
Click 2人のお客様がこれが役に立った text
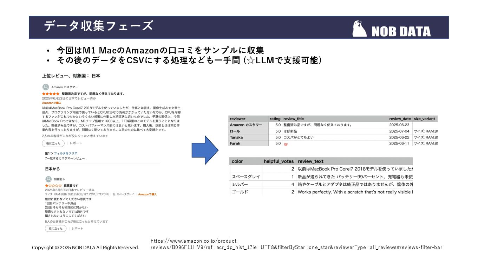coord(75,136)
